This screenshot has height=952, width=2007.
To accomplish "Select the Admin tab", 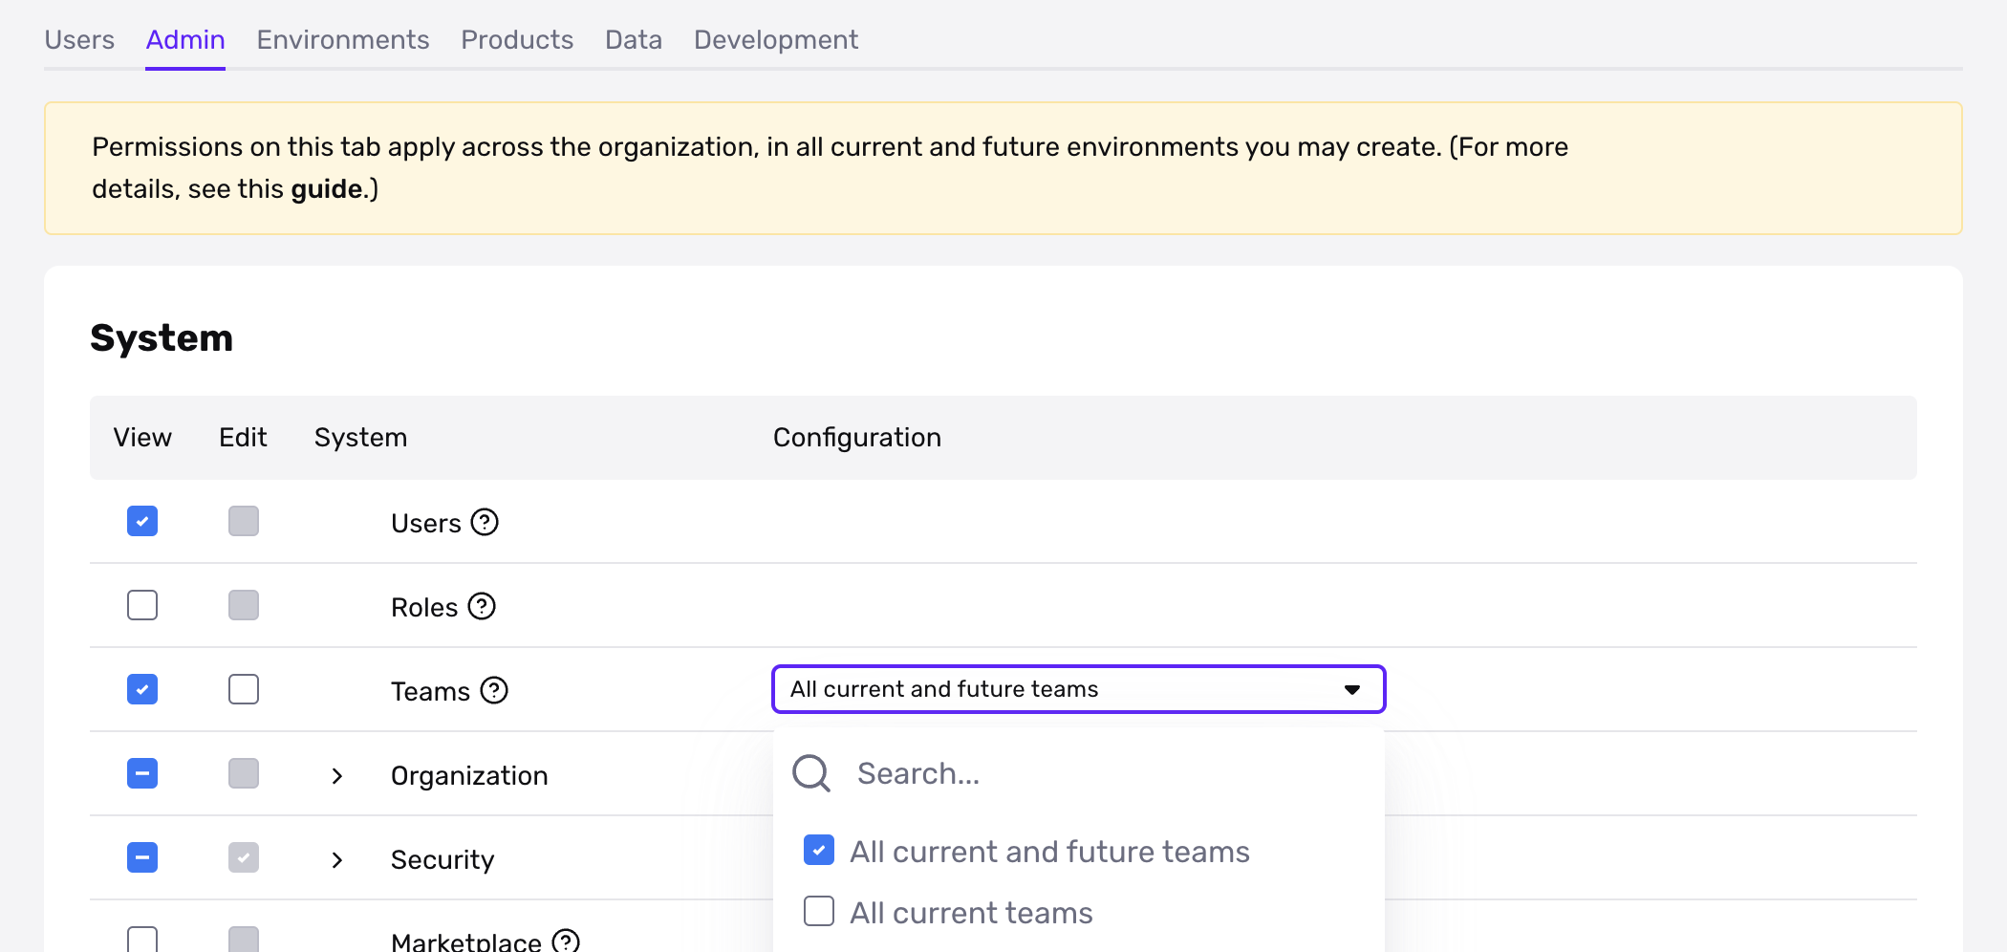I will click(185, 40).
